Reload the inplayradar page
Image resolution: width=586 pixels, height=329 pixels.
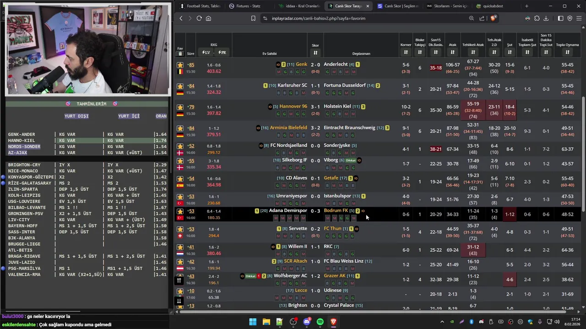coord(199,18)
